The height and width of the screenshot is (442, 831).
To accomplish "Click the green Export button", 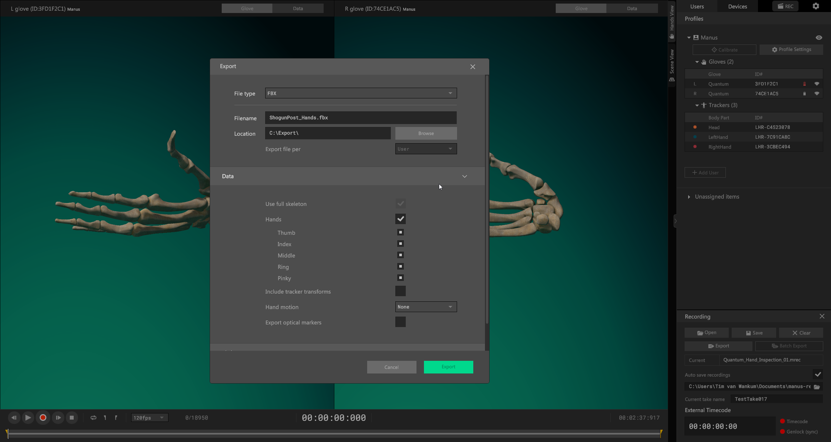I will click(448, 367).
